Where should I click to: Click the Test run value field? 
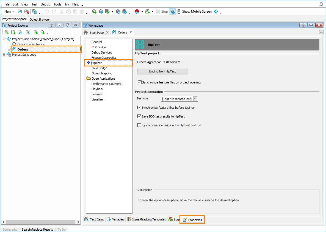coord(177,99)
